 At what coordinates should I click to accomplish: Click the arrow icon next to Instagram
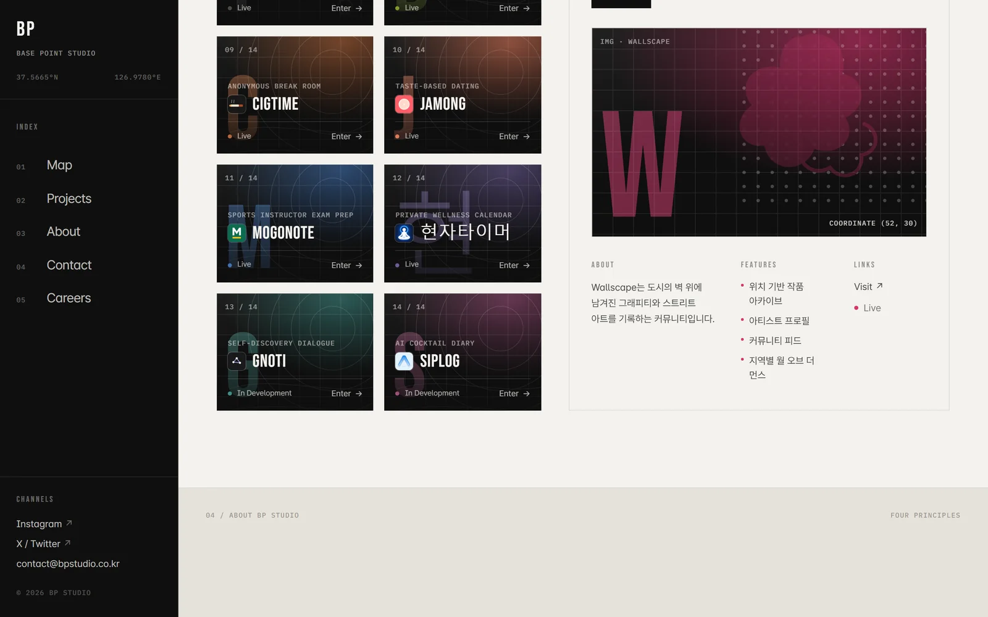point(69,523)
